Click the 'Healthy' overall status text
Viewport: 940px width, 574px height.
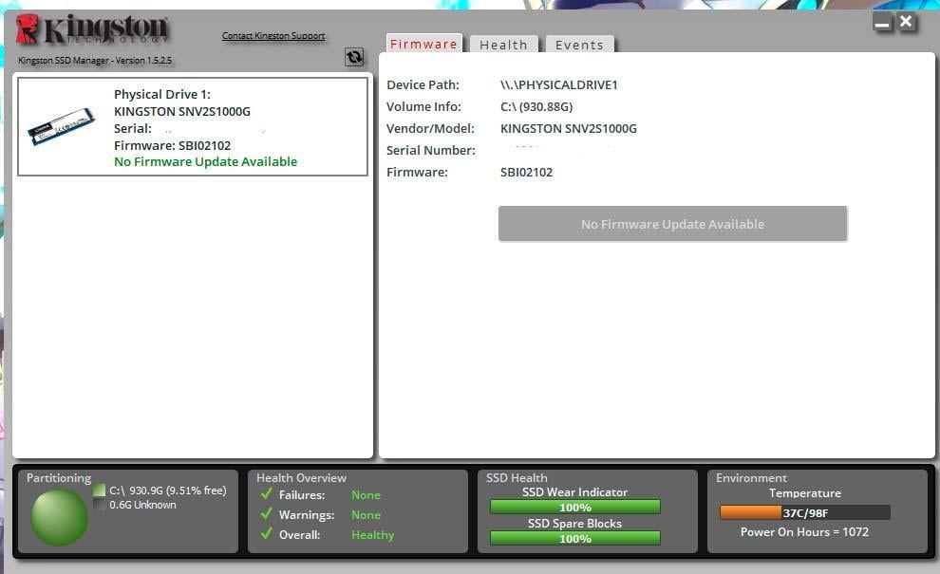[x=373, y=535]
